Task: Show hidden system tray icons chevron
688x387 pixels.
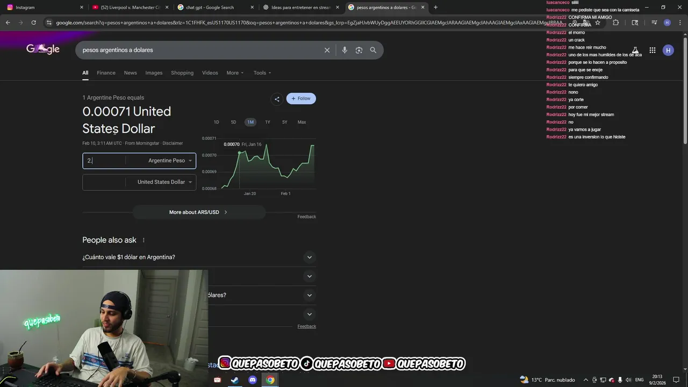Action: coord(586,380)
